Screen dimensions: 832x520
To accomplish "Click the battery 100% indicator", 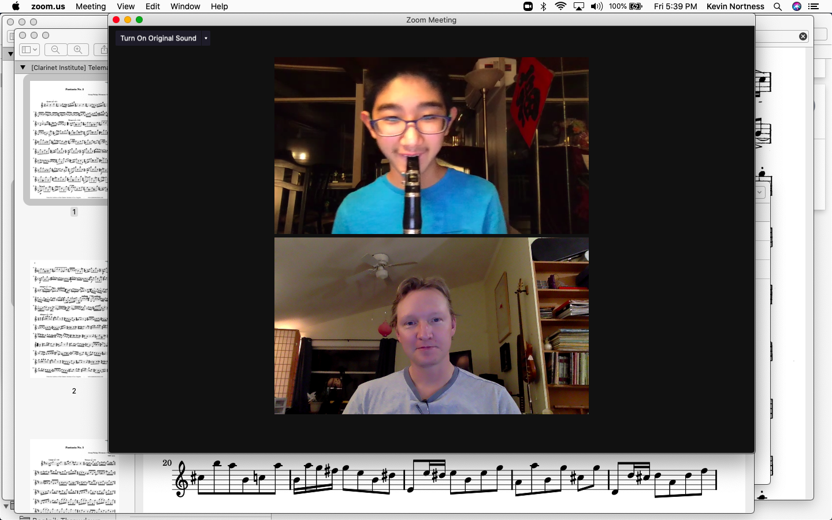I will coord(626,6).
